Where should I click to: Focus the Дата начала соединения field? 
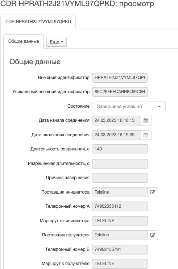(116, 120)
